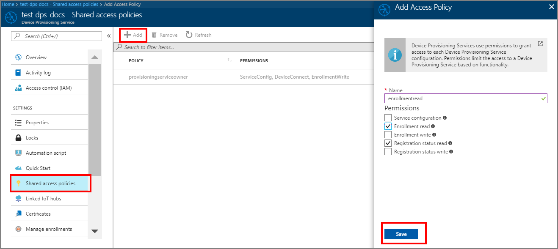Click the sidebar scrollbar thumb
The height and width of the screenshot is (249, 558).
[x=95, y=120]
